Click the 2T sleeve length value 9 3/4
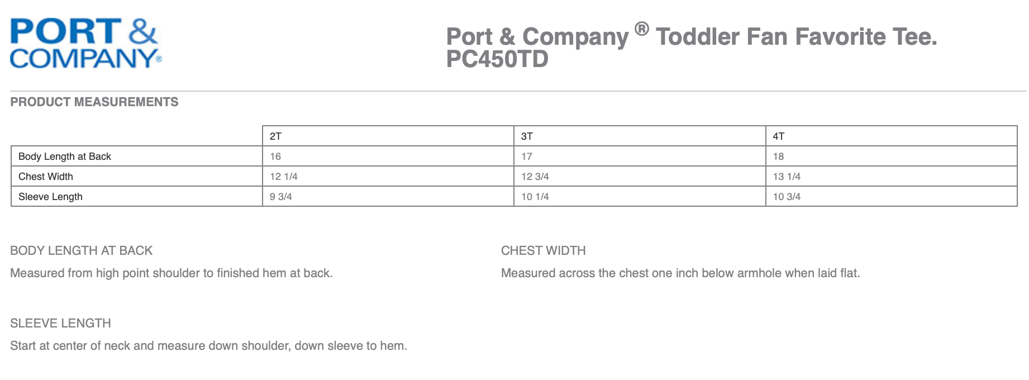This screenshot has height=380, width=1029. pyautogui.click(x=281, y=197)
